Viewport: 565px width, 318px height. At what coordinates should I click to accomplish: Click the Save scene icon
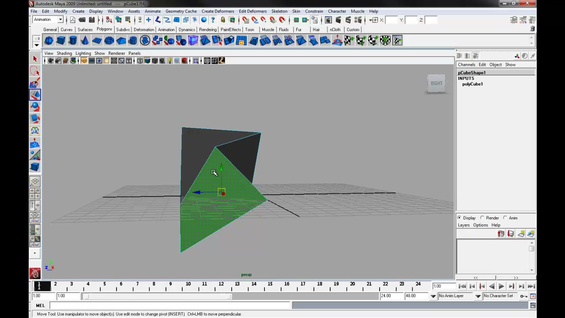(92, 20)
